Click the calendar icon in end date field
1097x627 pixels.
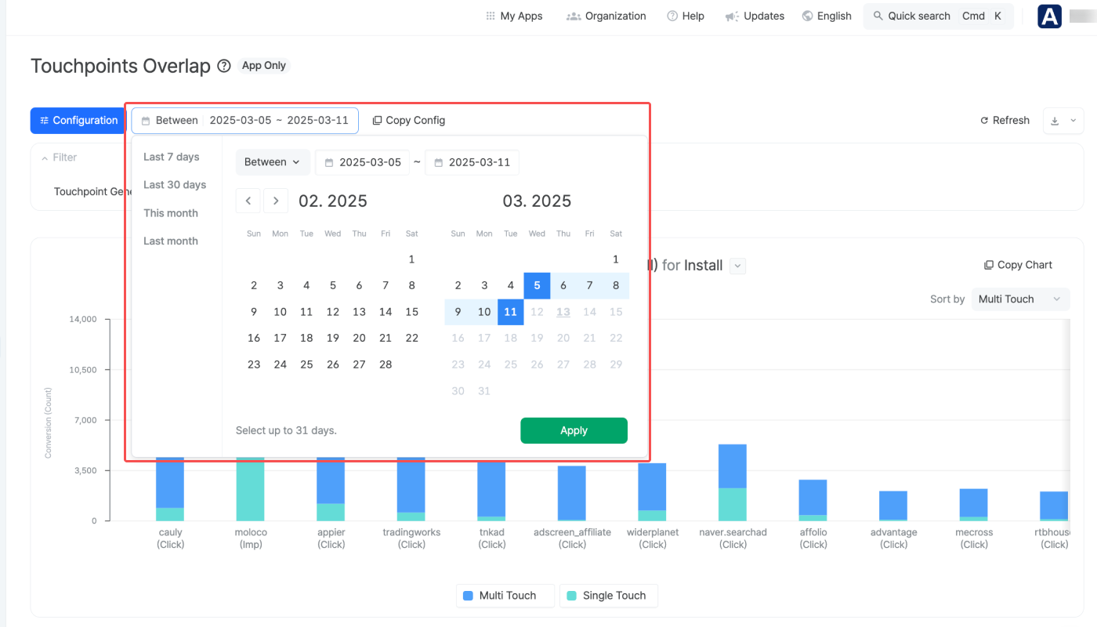(439, 163)
